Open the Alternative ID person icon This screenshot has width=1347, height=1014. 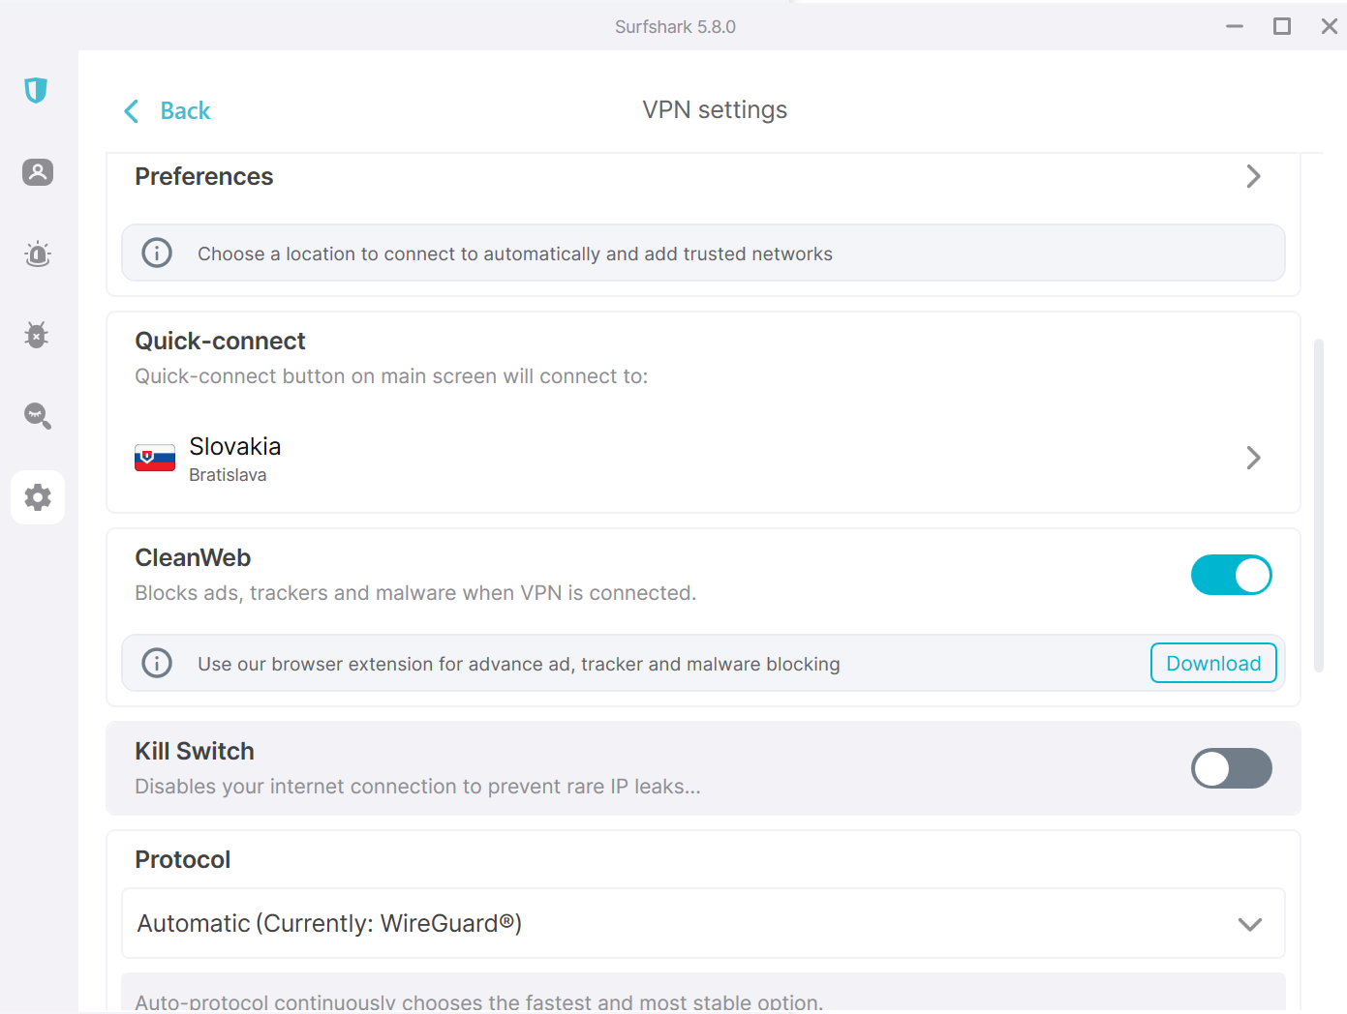[x=38, y=172]
